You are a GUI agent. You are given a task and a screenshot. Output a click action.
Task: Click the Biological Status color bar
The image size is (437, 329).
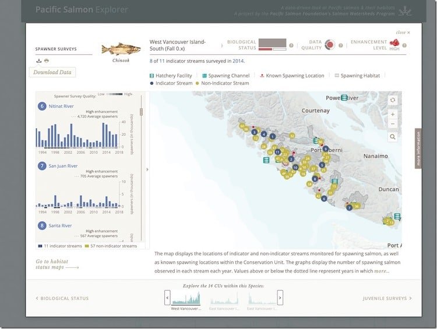[272, 45]
